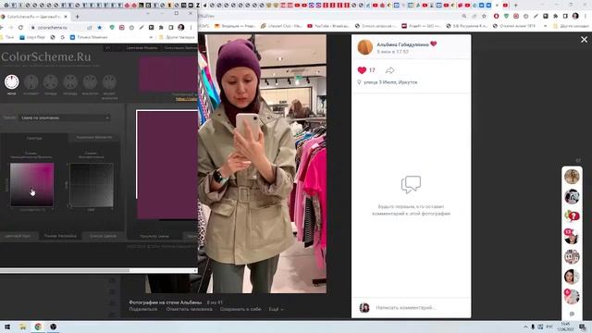Screen dimensions: 592x333
Task: Click Save to my photos link below photo
Action: pos(240,309)
